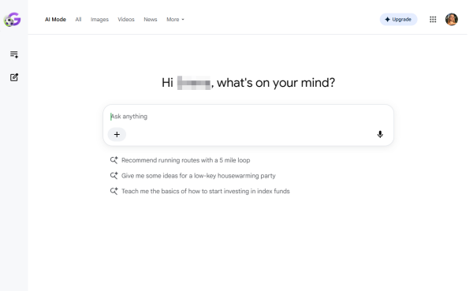Image resolution: width=473 pixels, height=291 pixels.
Task: Open the account profile avatar
Action: pyautogui.click(x=452, y=19)
